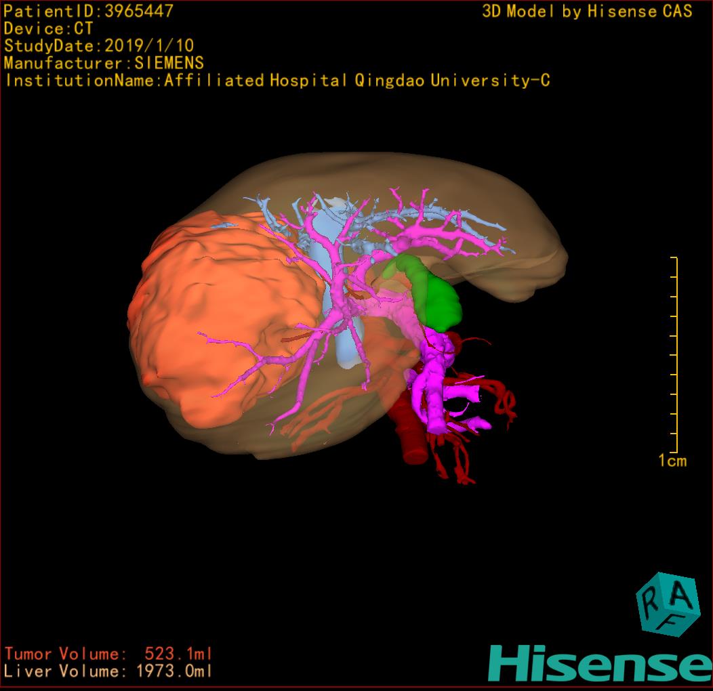713x691 pixels.
Task: Click the StudyDate 2019/1/10 text
Action: (99, 46)
